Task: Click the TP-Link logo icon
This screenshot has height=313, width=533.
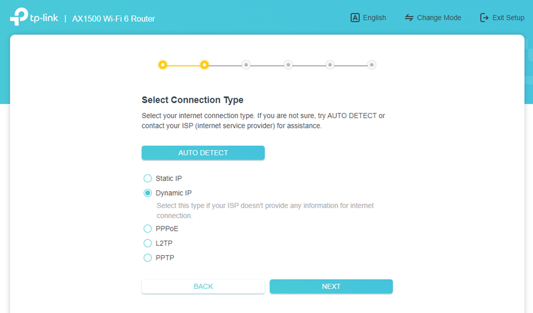Action: pyautogui.click(x=19, y=17)
